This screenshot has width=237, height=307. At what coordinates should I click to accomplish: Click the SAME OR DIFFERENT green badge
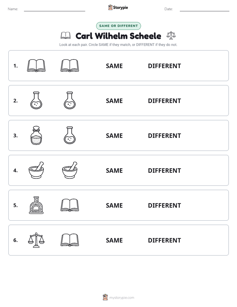(118, 26)
